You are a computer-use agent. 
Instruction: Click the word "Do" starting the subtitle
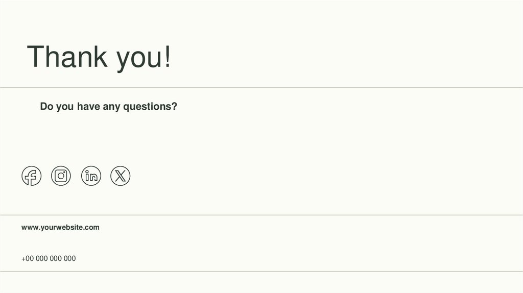coord(46,107)
